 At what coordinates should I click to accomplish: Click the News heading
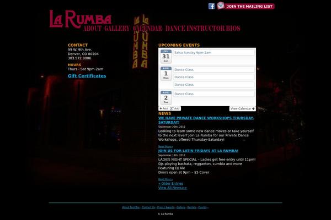click(164, 113)
